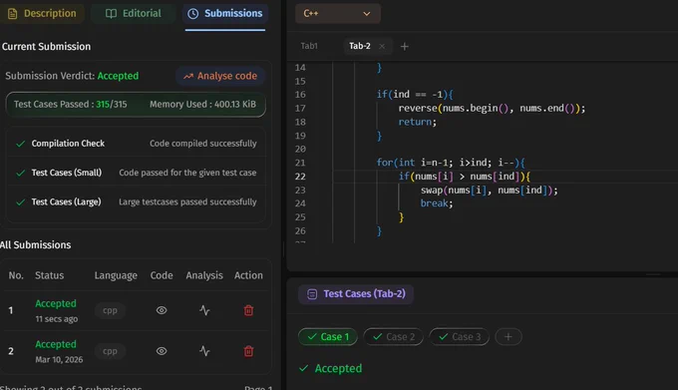
Task: Select Case 2 test case
Action: pyautogui.click(x=394, y=337)
